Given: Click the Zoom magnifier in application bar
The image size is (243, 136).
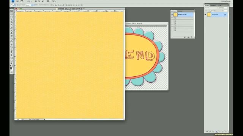Looking at the screenshot, I should point(39,1).
